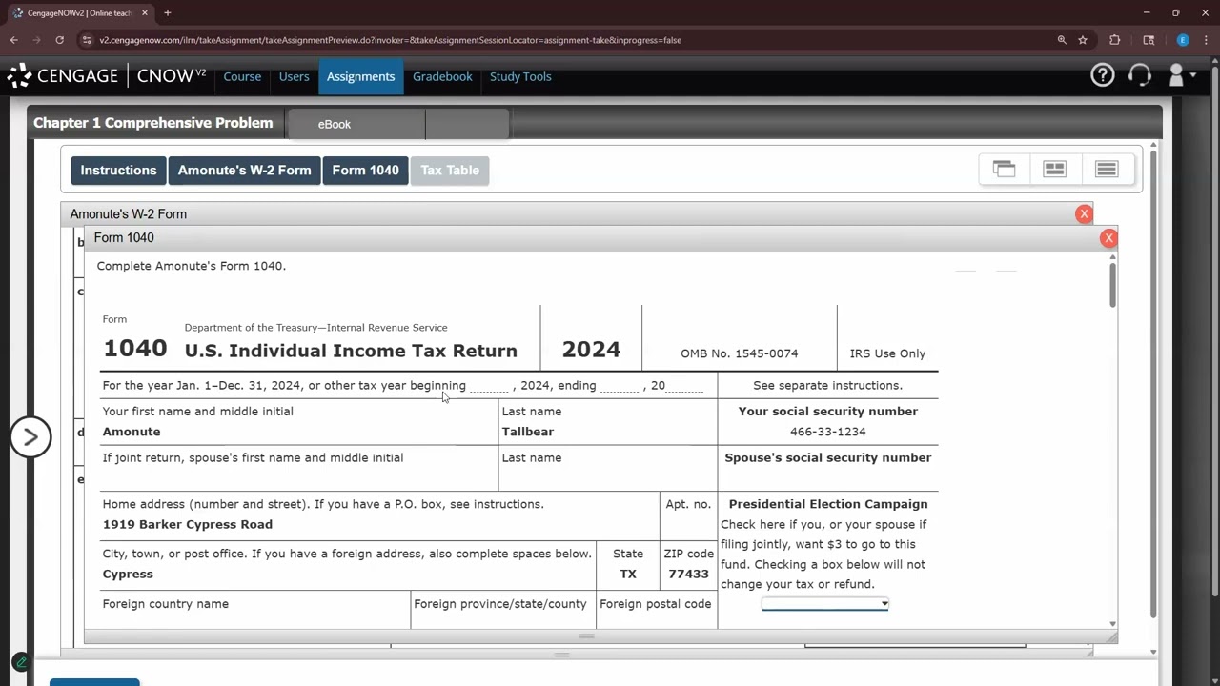Click the Form 1040 panel bottom resize handle
The image size is (1220, 686).
(x=587, y=636)
